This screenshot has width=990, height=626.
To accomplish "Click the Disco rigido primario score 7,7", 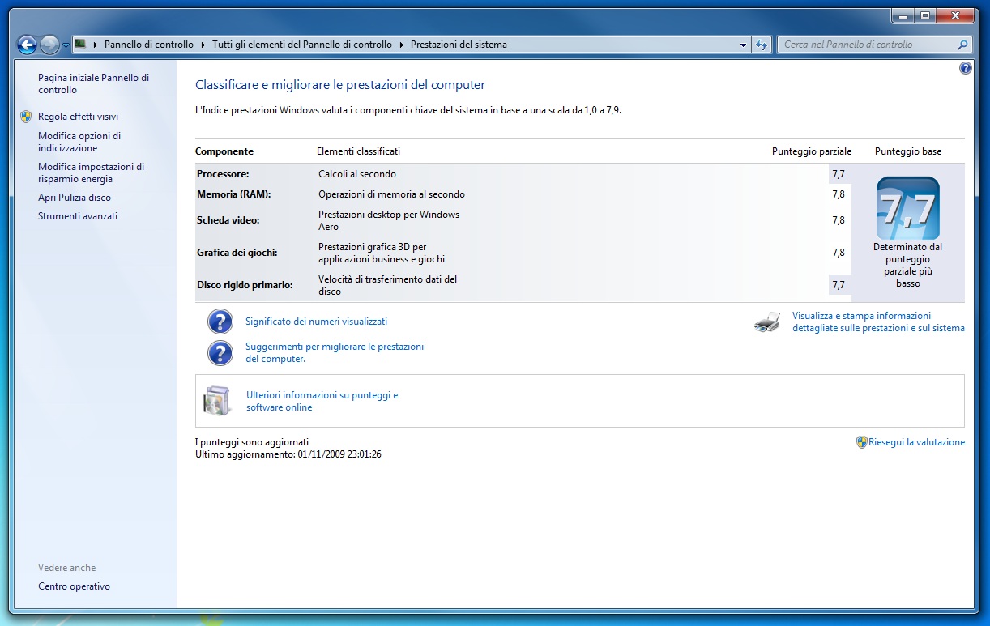I will (x=839, y=285).
